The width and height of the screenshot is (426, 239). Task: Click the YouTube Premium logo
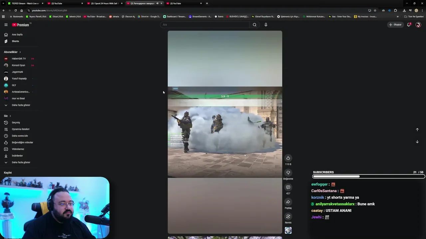coord(21,25)
